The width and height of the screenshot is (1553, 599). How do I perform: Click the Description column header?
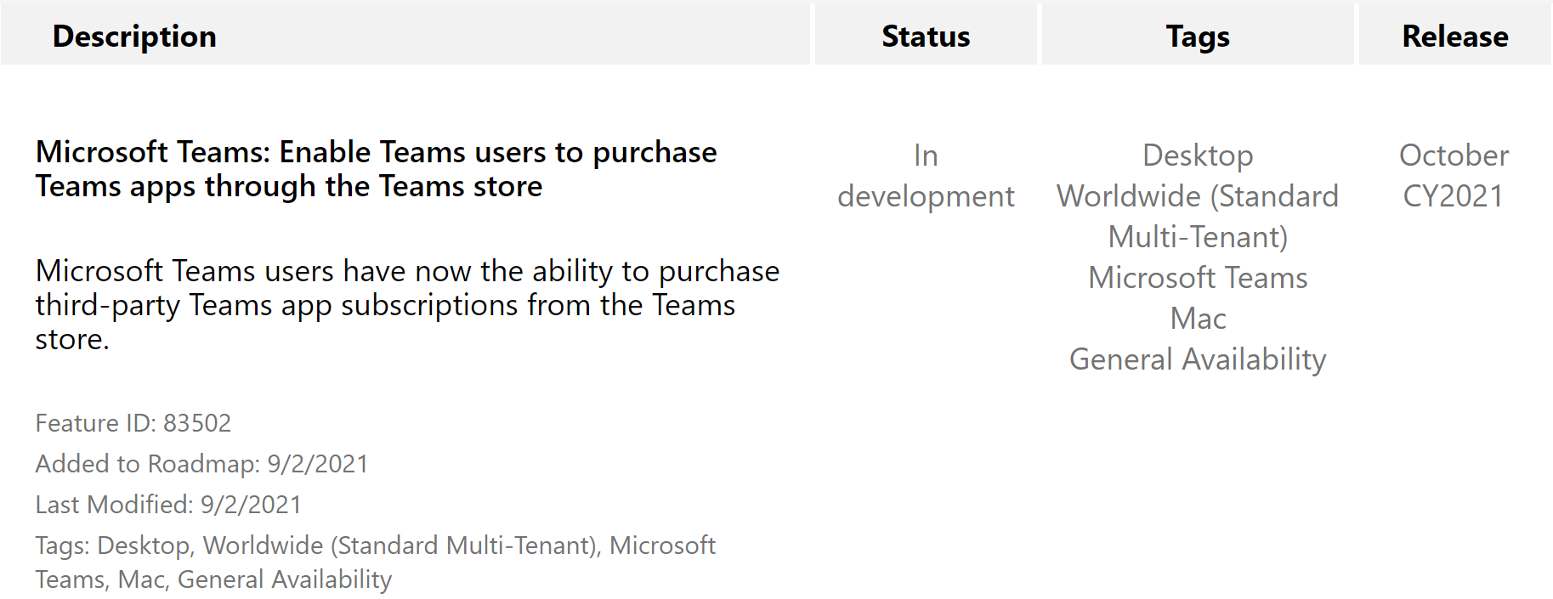tap(134, 37)
